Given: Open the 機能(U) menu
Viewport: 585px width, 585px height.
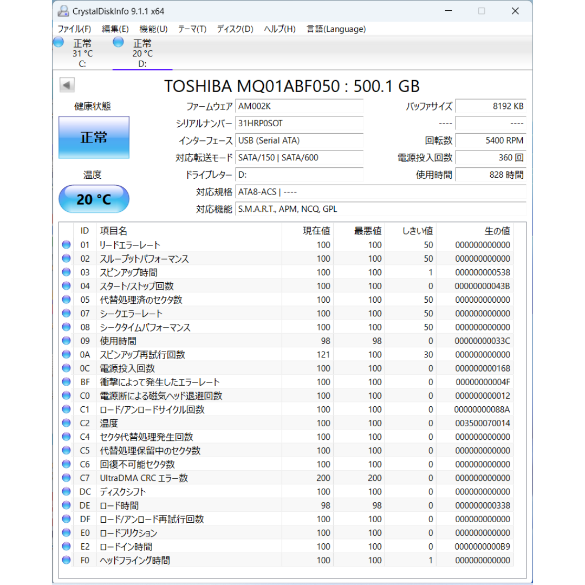Looking at the screenshot, I should 153,29.
